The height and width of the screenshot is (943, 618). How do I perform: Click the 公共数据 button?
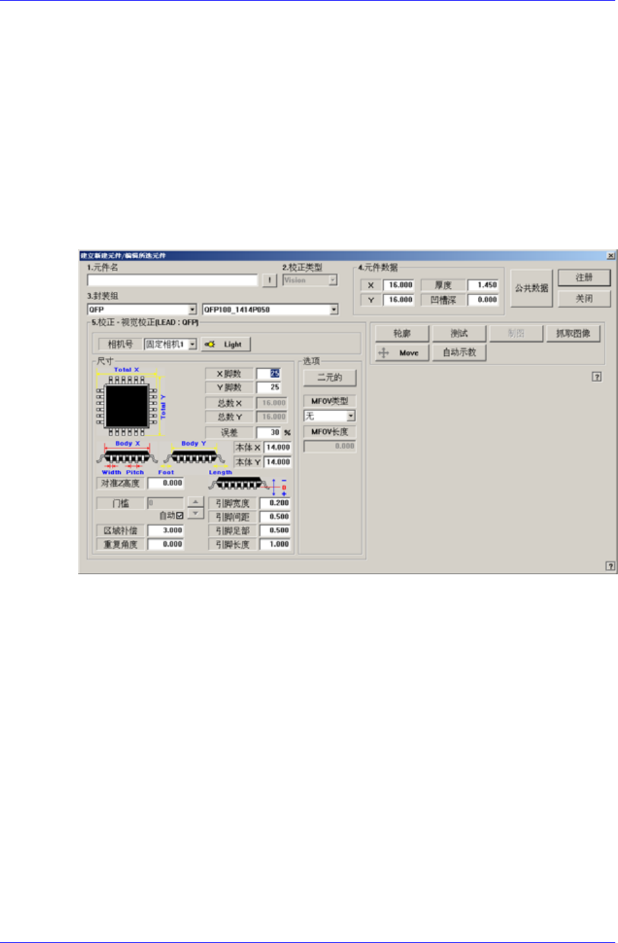pyautogui.click(x=531, y=288)
